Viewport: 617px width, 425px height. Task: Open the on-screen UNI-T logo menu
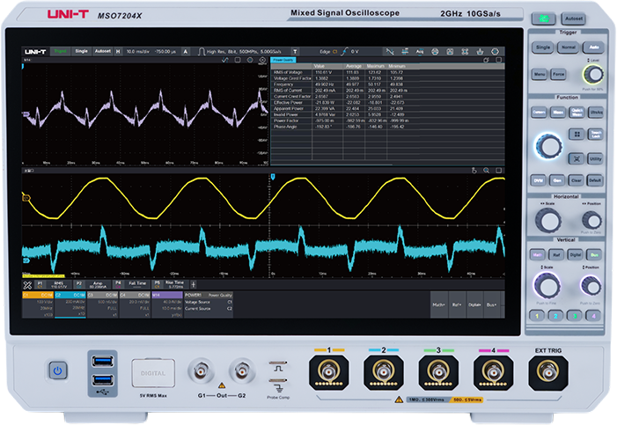(35, 52)
